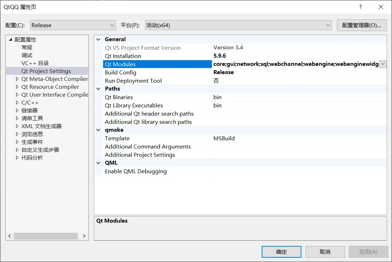Select the 链接器 tree item label
This screenshot has height=262, width=392.
[29, 111]
